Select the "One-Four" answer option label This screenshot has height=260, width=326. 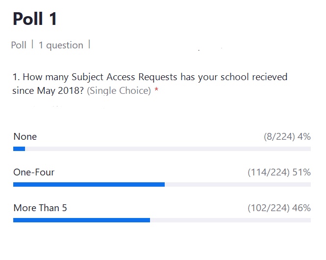(34, 173)
